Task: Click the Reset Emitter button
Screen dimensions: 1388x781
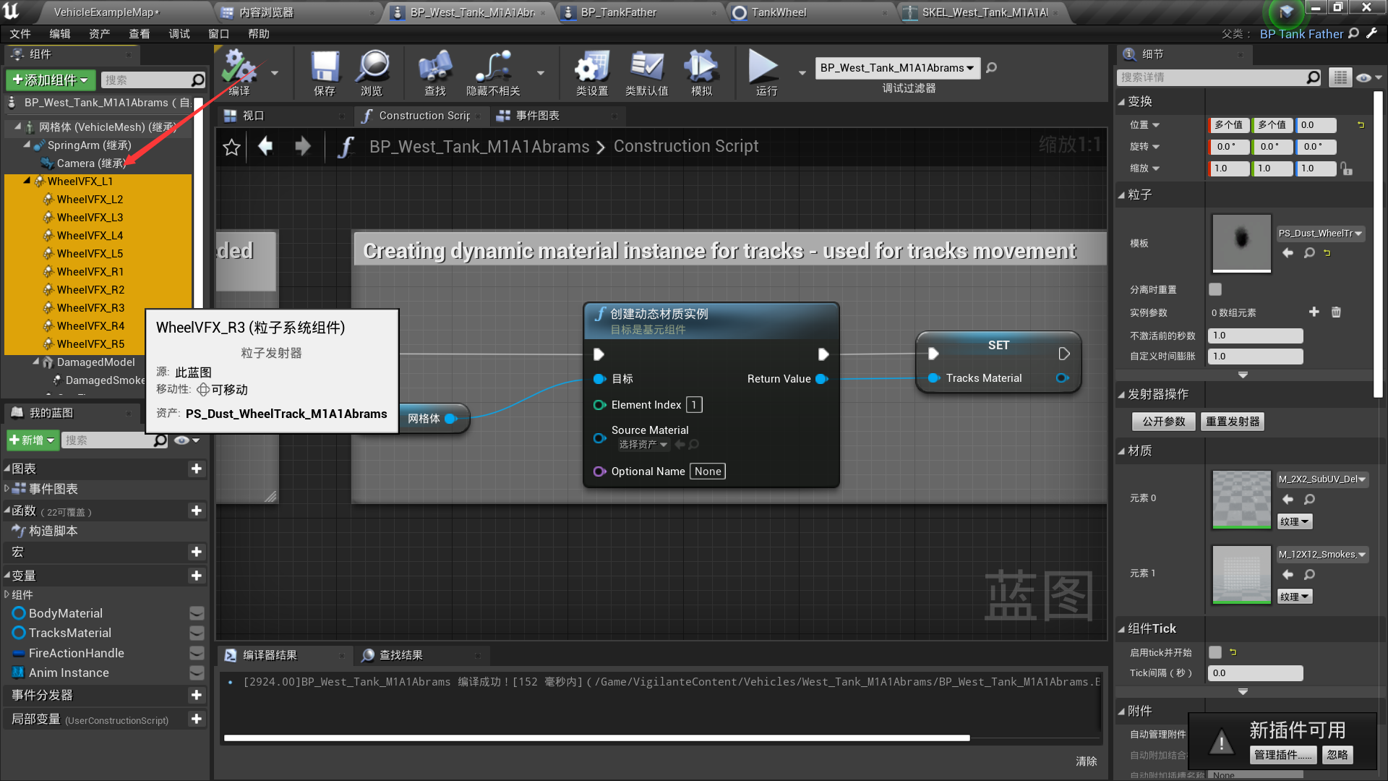Action: click(x=1233, y=422)
